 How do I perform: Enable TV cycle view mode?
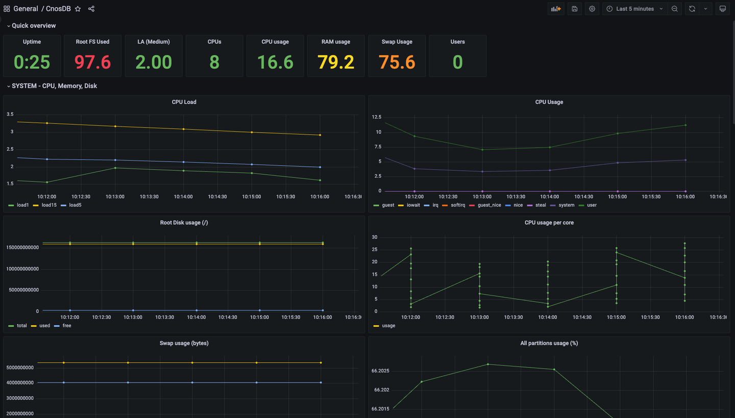[722, 9]
